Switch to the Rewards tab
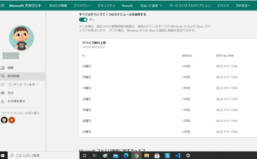The height and width of the screenshot is (159, 257). pos(127,6)
